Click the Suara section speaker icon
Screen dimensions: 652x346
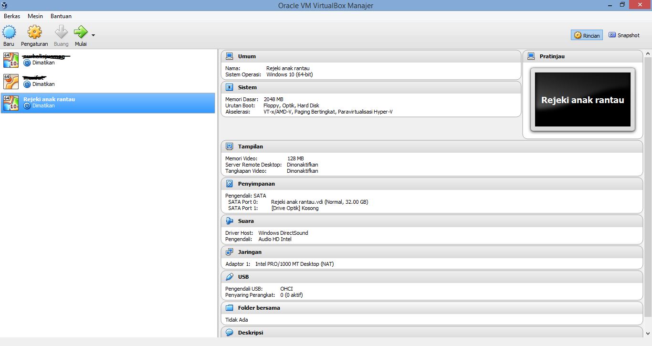(230, 221)
